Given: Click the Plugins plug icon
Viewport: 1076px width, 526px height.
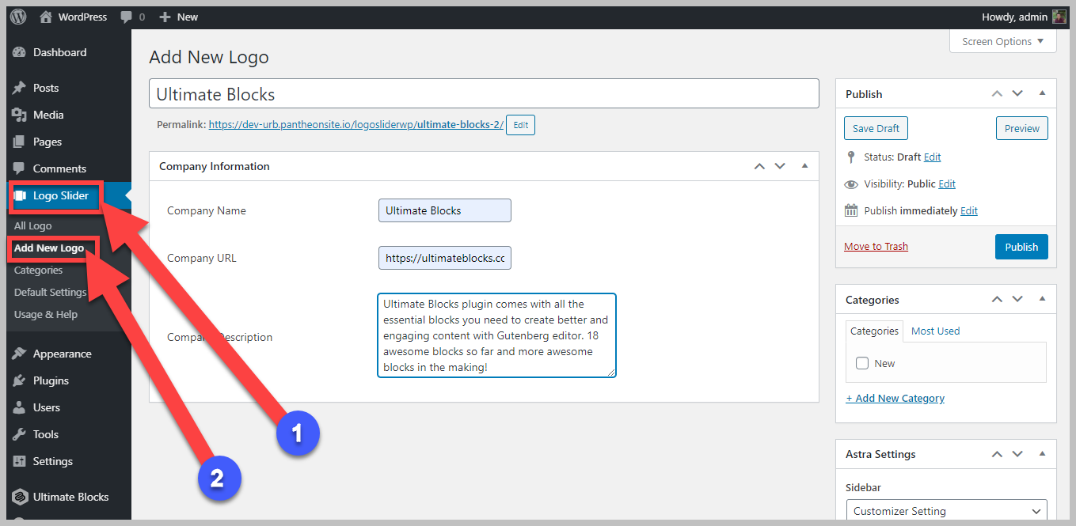Looking at the screenshot, I should [x=20, y=380].
